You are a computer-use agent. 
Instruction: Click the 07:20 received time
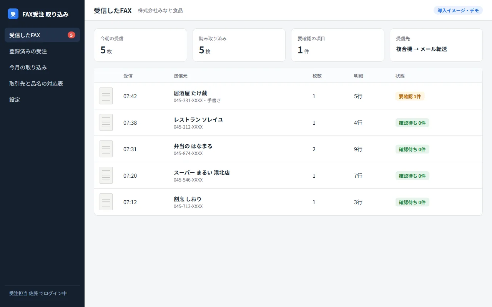tap(130, 176)
